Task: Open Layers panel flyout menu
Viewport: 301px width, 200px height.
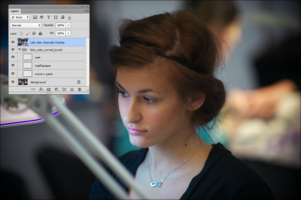Action: click(x=86, y=11)
